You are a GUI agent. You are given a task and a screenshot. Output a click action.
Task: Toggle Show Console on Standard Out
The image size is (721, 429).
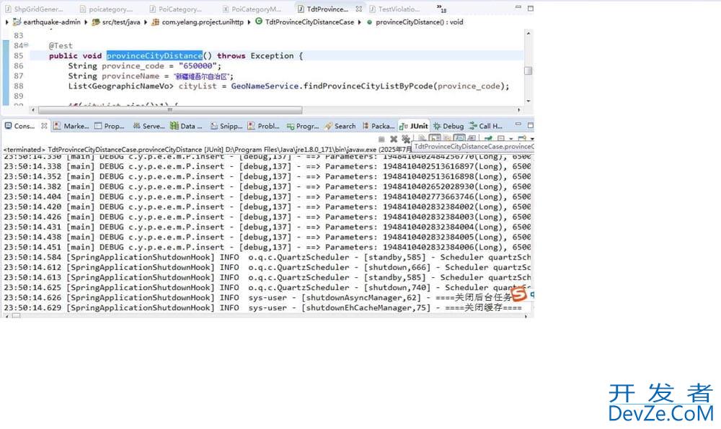[x=459, y=139]
